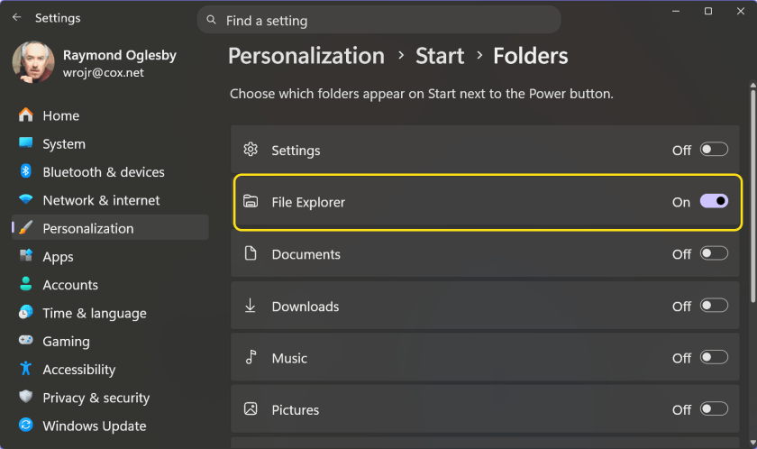Maximize the Settings window
Screen dimensions: 757x449
coord(707,11)
